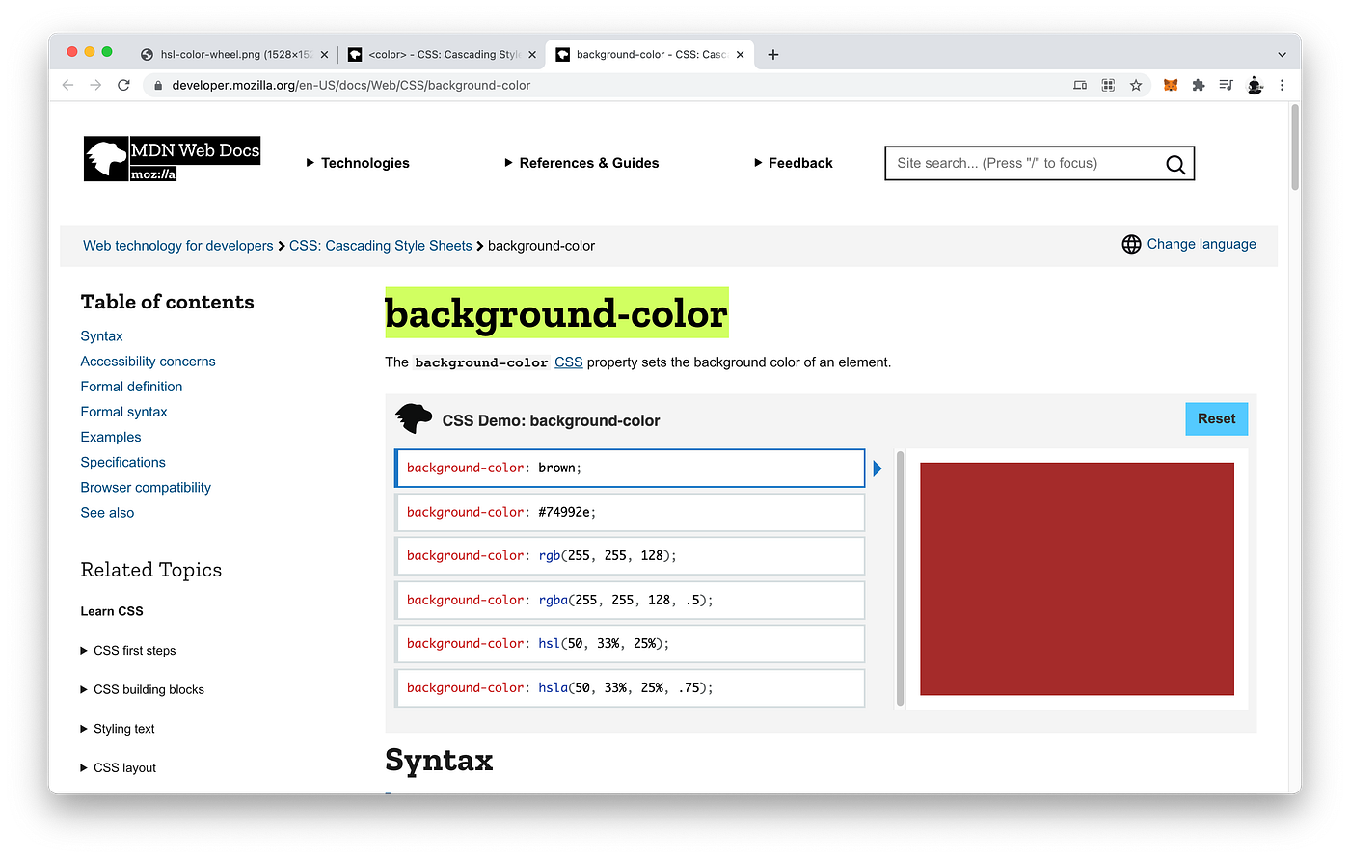The image size is (1350, 858).
Task: Click the globe icon next to Change language
Action: point(1131,244)
